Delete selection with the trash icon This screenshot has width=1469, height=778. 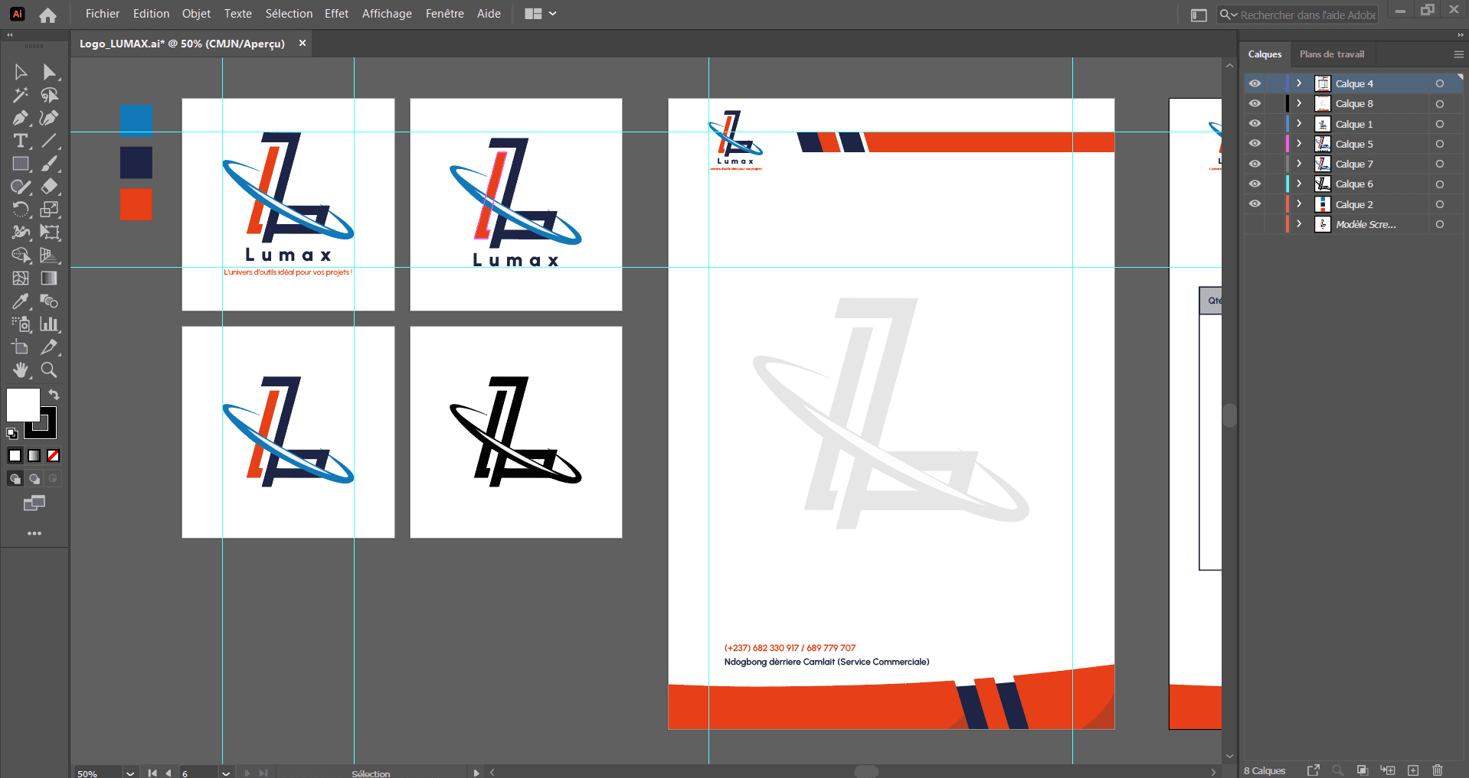point(1438,770)
